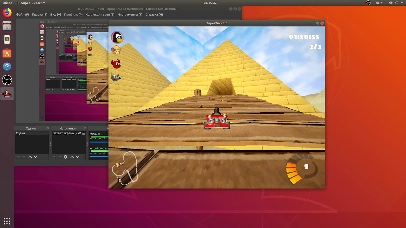Move the scene up in the Сцены panel

pos(30,157)
